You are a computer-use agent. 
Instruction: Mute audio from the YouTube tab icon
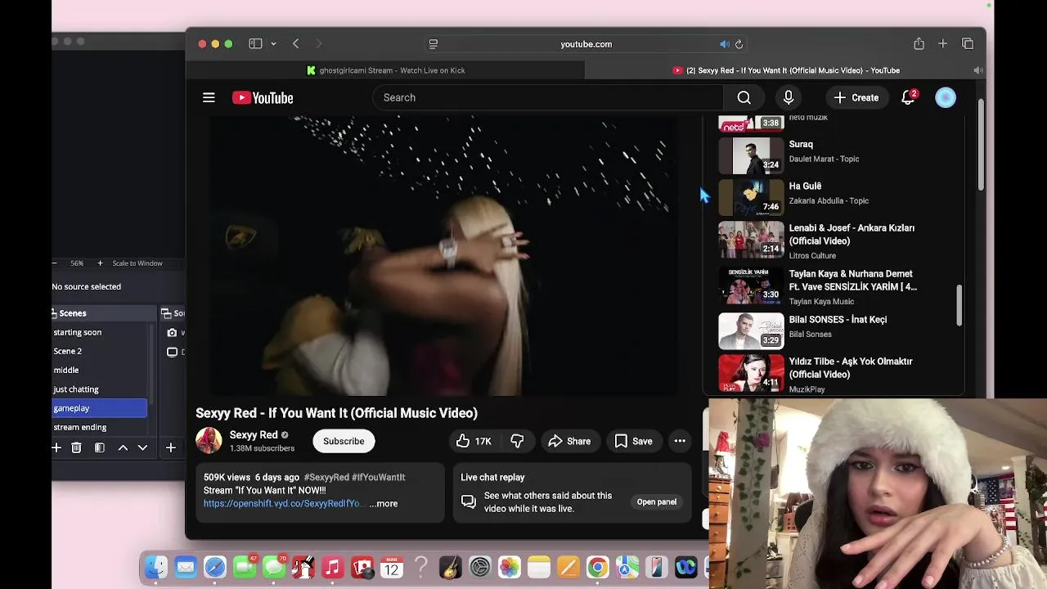(977, 70)
